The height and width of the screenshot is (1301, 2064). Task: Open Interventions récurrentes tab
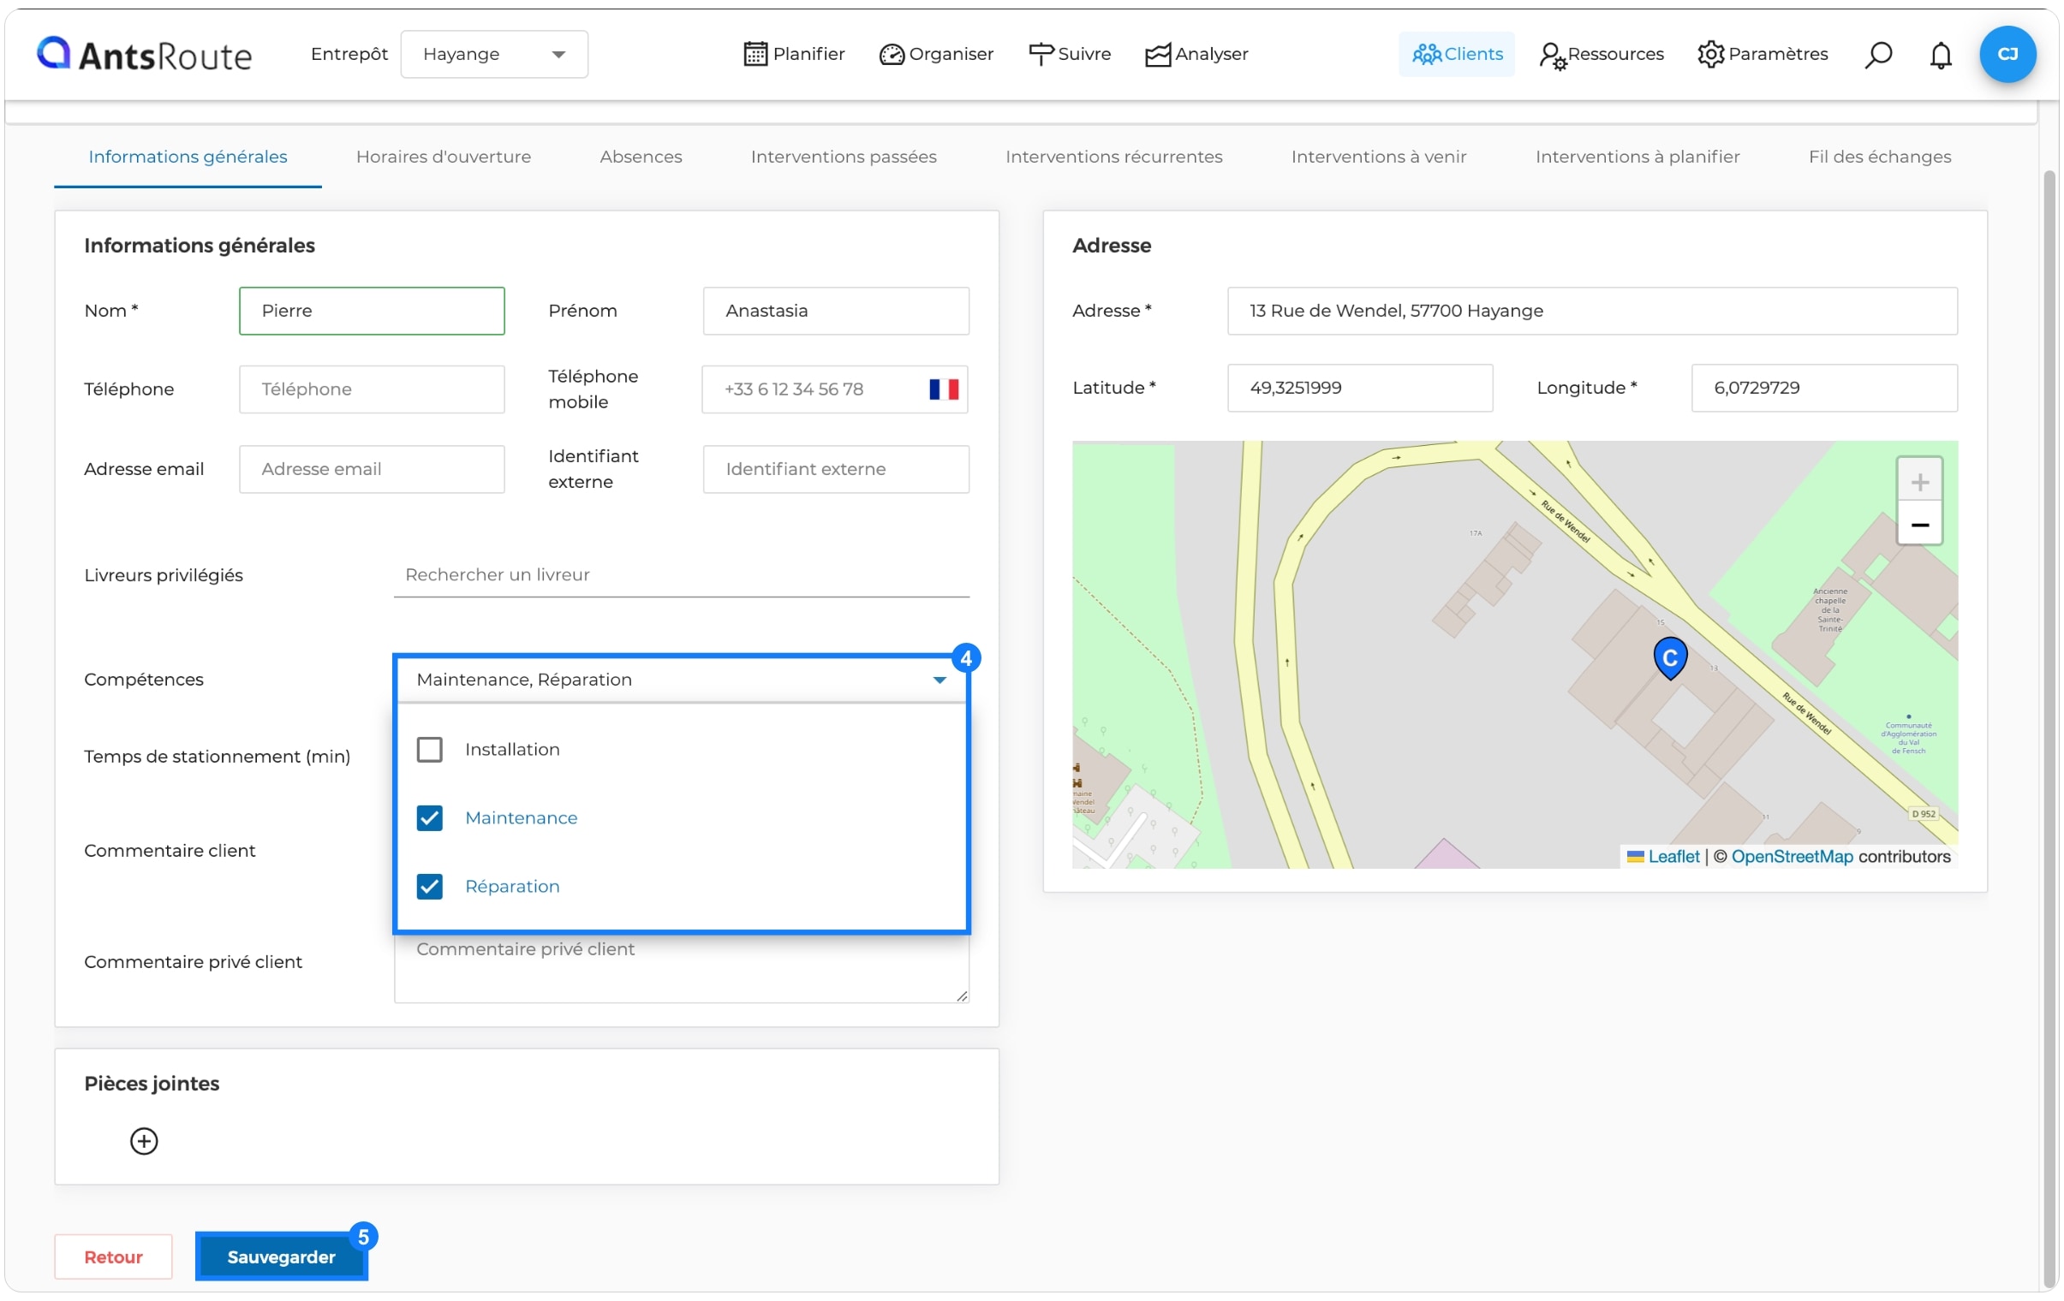(1113, 157)
